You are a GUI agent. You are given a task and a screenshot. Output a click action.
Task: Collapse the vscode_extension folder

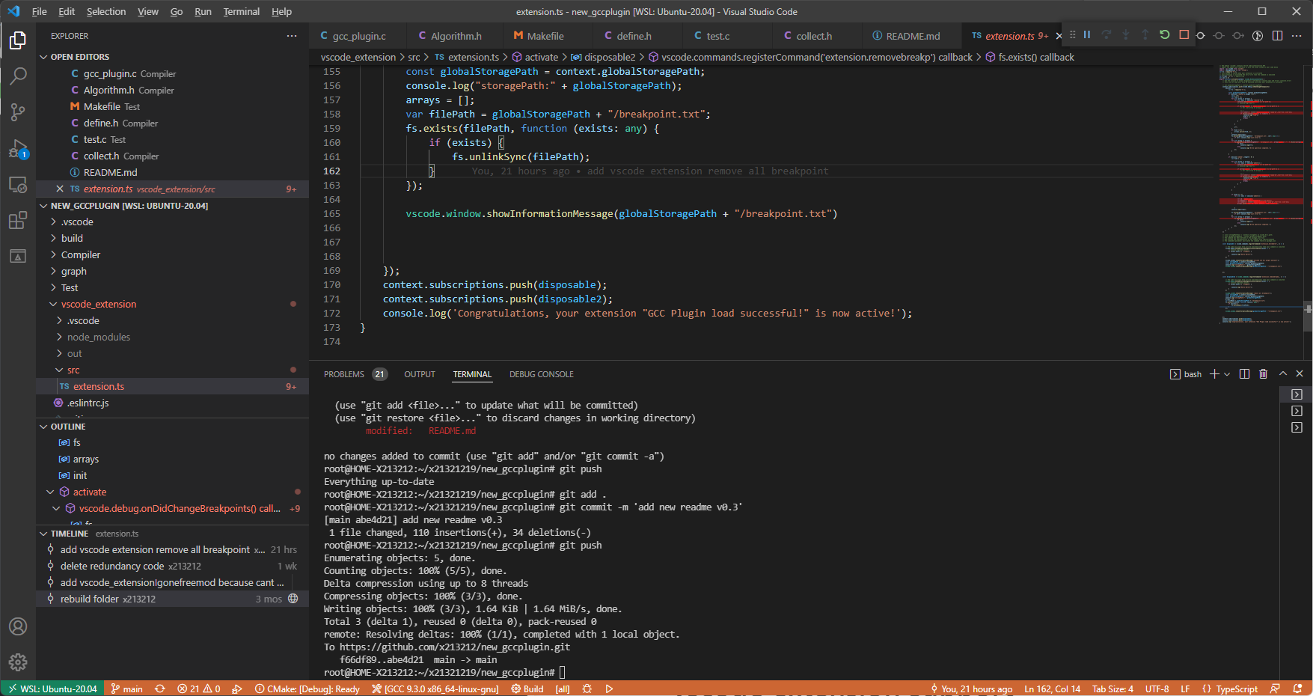pos(53,305)
